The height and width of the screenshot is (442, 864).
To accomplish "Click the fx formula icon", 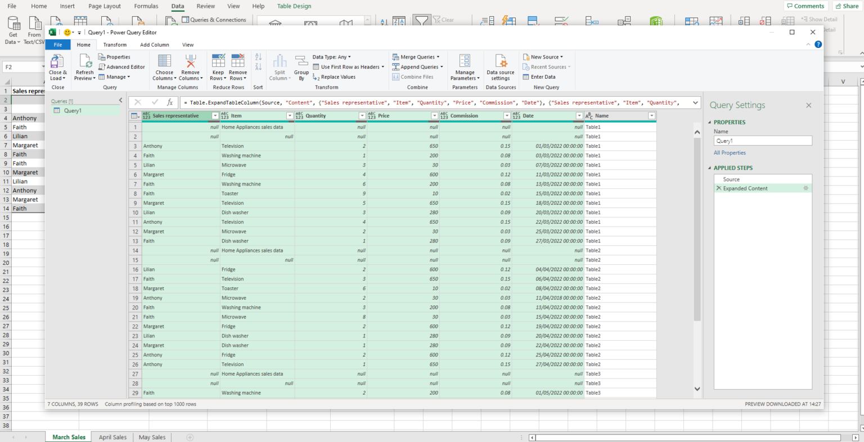I will tap(170, 102).
